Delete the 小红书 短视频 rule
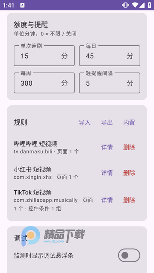The height and width of the screenshot is (273, 154). pos(129,173)
